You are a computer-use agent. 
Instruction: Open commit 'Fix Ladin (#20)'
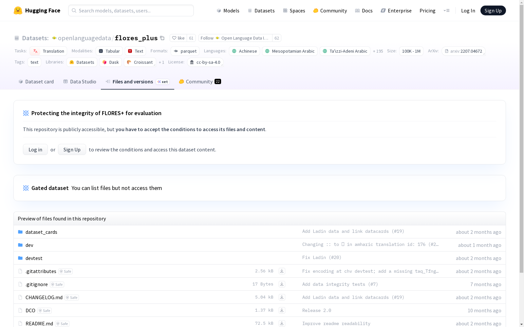[x=322, y=257]
